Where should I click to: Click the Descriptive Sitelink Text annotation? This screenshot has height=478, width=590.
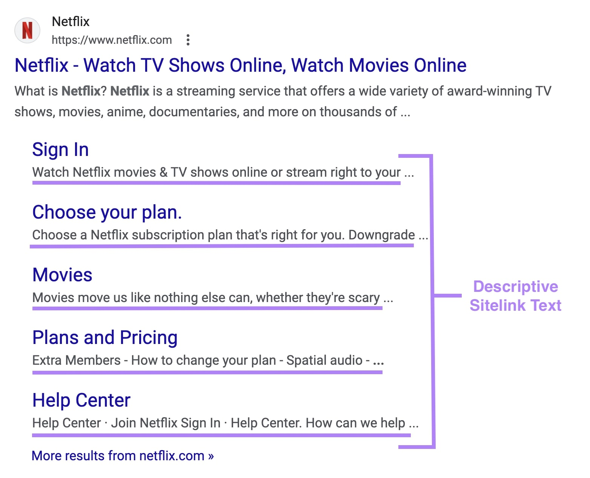[516, 296]
